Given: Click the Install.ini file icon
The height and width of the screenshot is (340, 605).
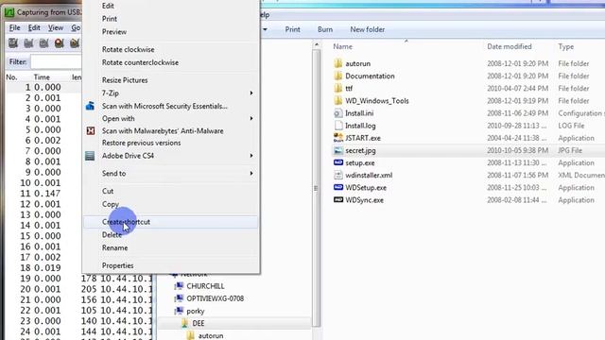Looking at the screenshot, I should tap(338, 113).
